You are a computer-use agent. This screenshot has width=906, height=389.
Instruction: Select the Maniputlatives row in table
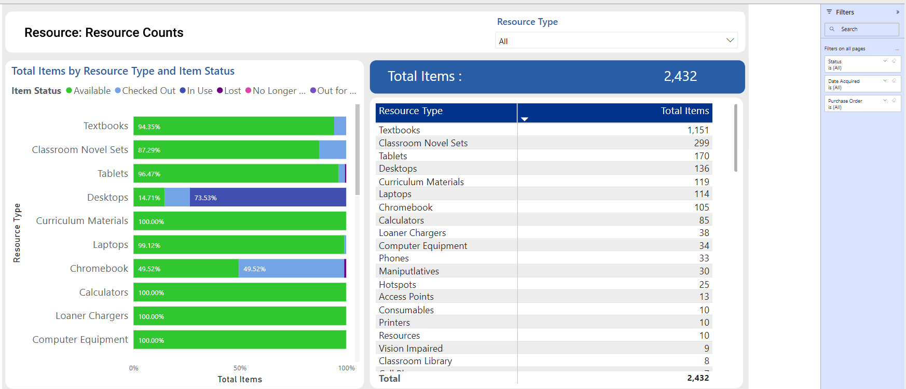tap(544, 271)
